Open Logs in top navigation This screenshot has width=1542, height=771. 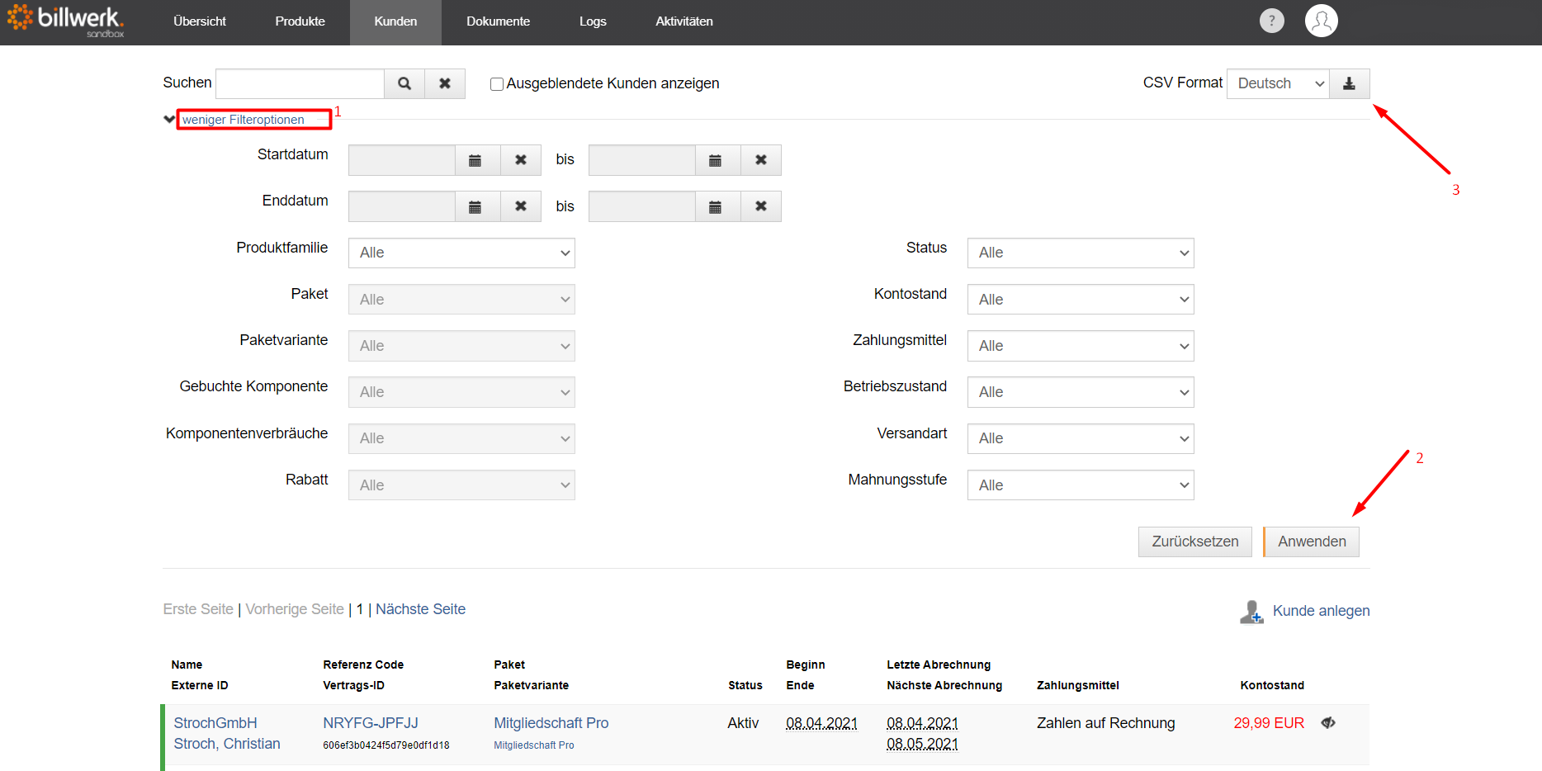593,21
